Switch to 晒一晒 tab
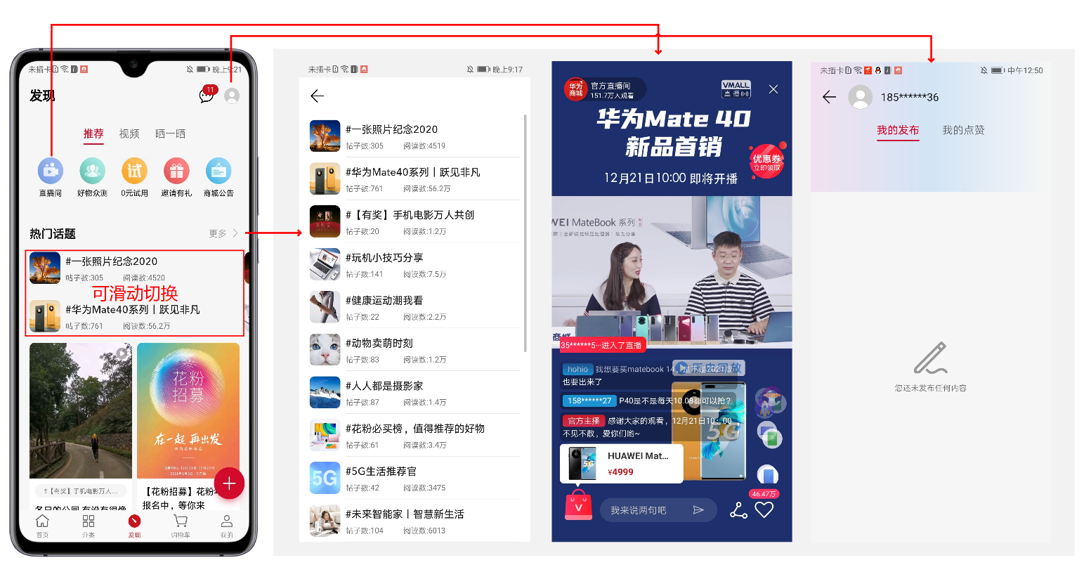The image size is (1091, 572). click(x=171, y=134)
